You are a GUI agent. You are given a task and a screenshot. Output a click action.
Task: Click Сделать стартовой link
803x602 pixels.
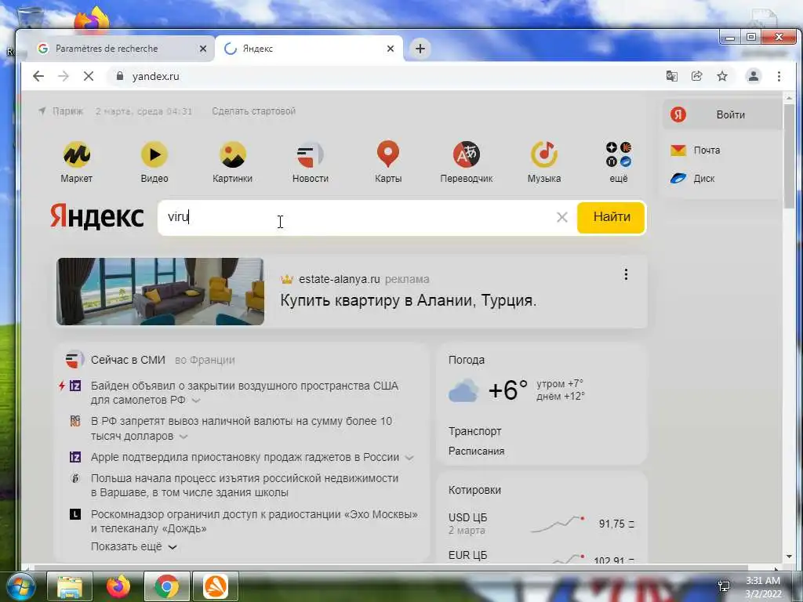click(x=253, y=111)
